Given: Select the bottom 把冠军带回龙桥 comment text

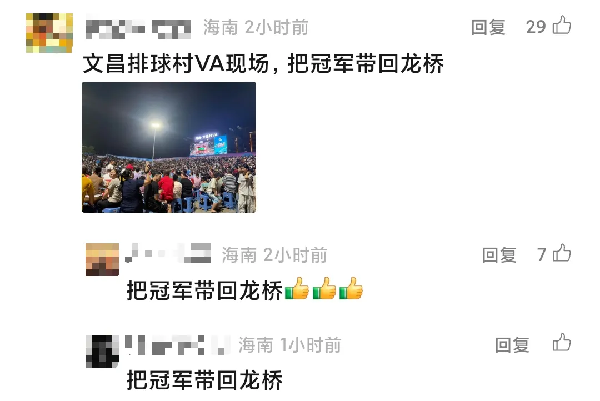Looking at the screenshot, I should 204,380.
